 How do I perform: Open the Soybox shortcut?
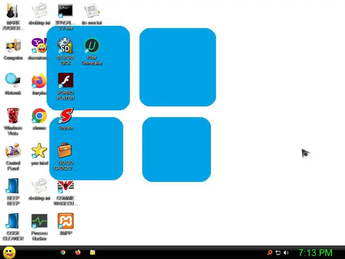point(66,115)
